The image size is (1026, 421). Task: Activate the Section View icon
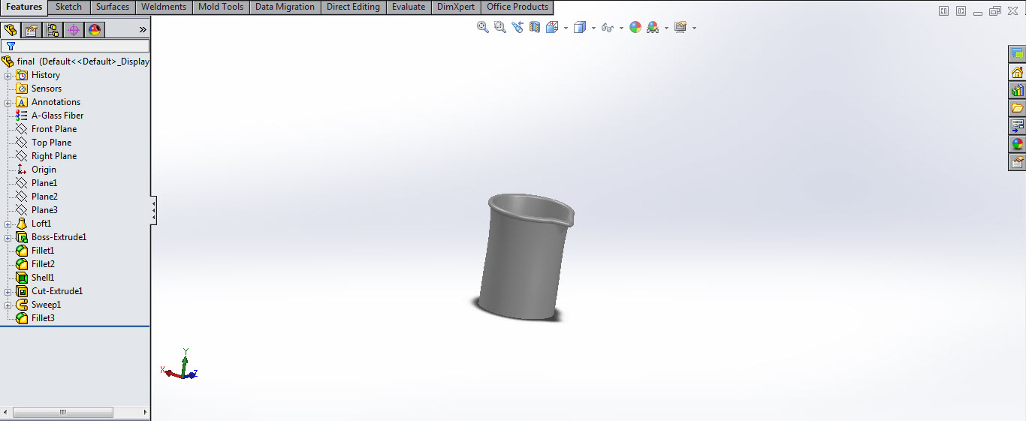click(535, 27)
